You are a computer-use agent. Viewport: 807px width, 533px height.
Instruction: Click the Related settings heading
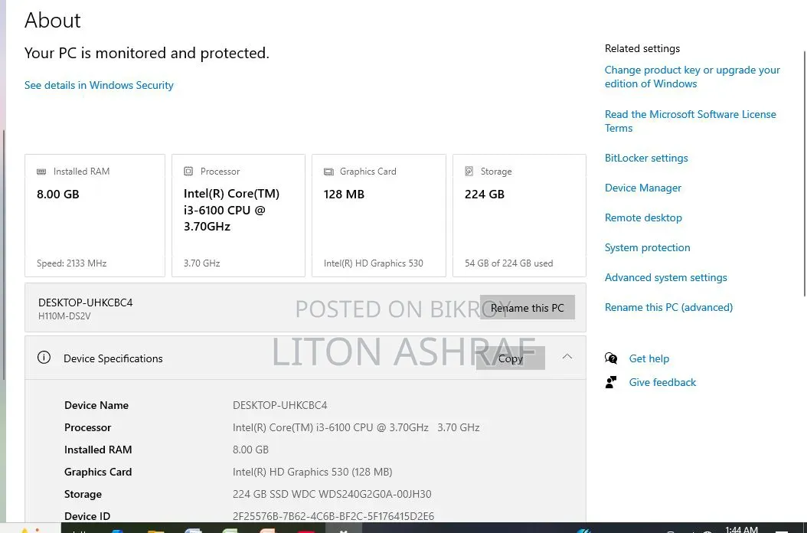[642, 48]
